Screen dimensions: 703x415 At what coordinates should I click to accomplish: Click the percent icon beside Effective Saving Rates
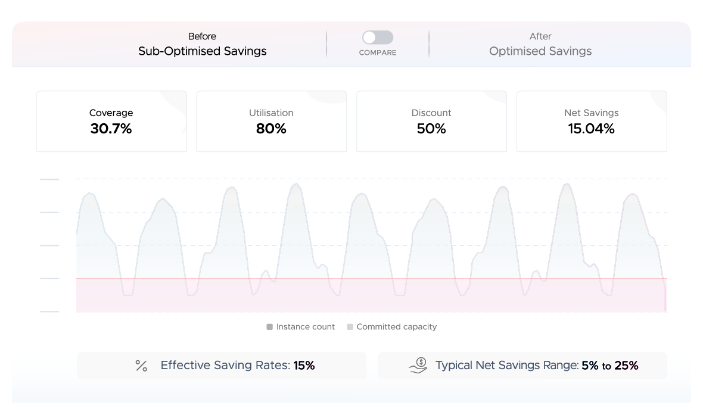point(141,366)
